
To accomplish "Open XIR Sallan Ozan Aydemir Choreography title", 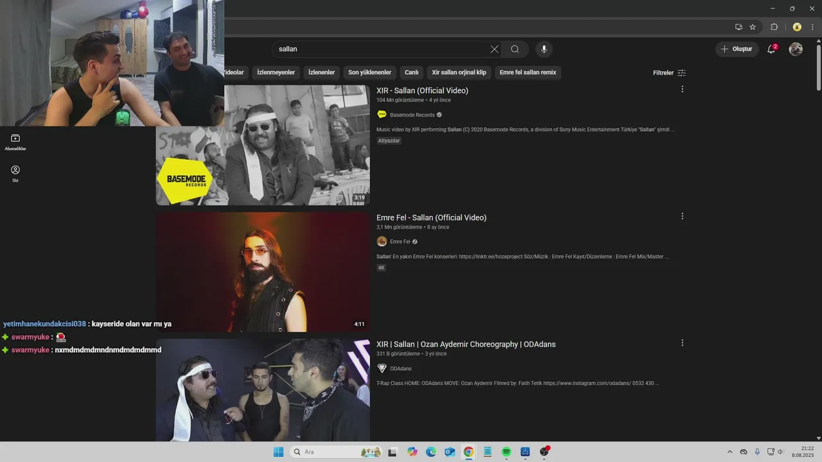I will (466, 345).
